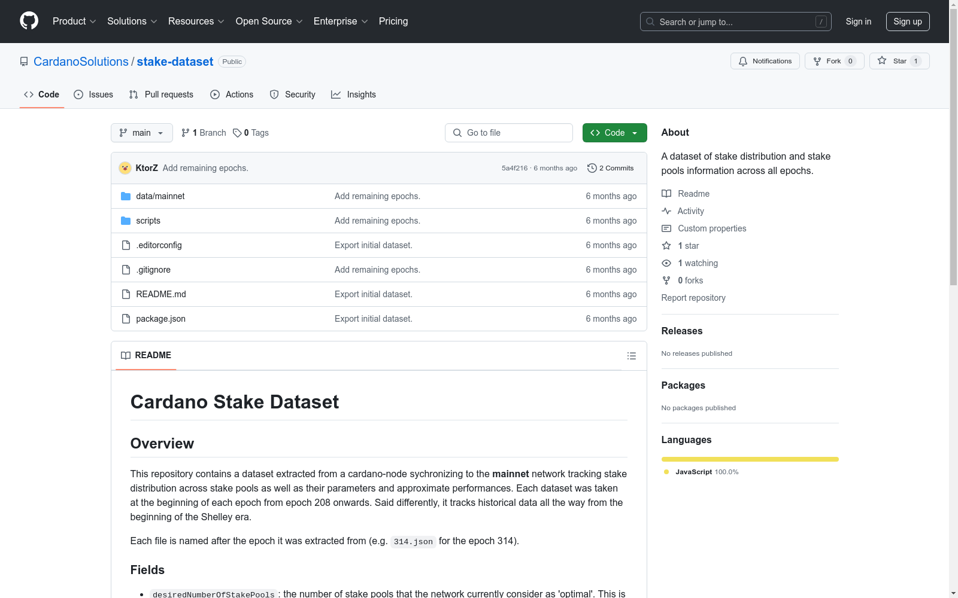Click the Custom properties note icon
The image size is (958, 598).
click(666, 228)
